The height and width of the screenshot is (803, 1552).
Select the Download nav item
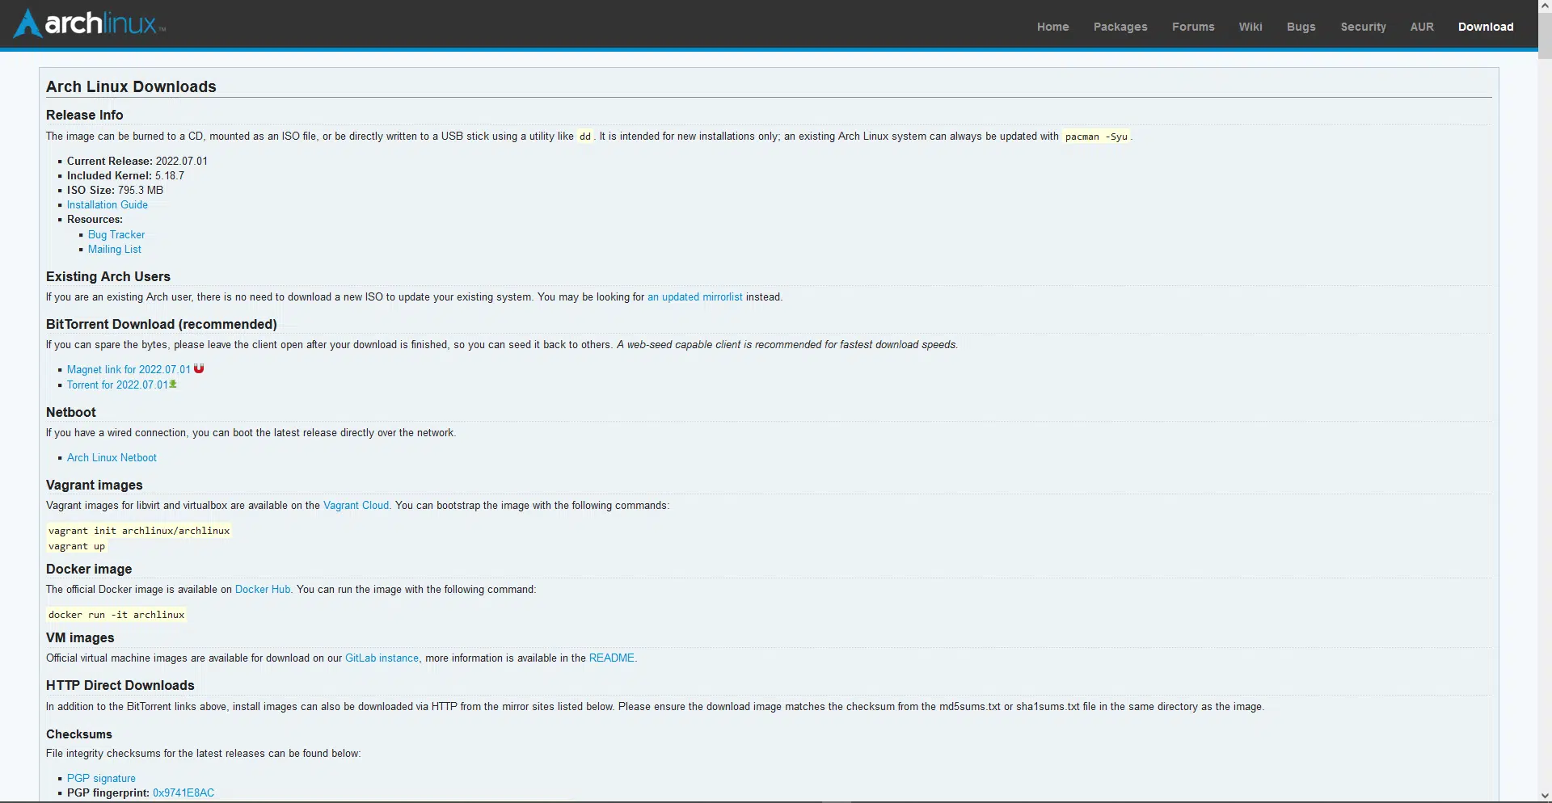1486,27
